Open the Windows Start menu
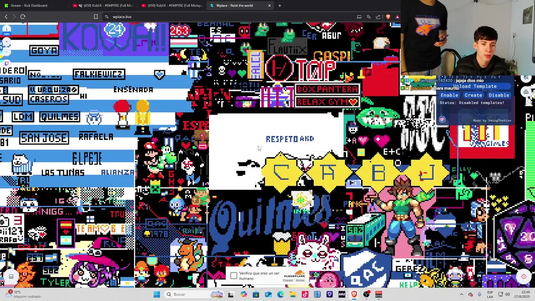This screenshot has width=535, height=301. tap(157, 294)
